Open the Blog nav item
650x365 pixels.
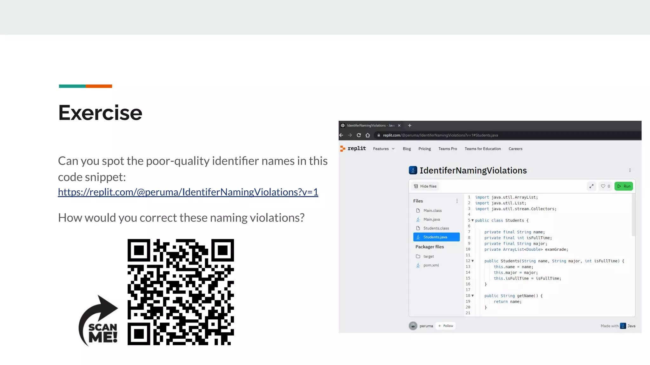(x=407, y=149)
